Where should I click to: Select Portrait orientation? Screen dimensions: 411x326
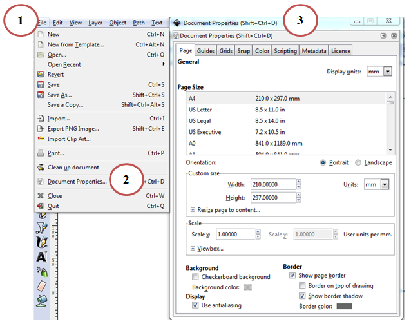[x=323, y=163]
